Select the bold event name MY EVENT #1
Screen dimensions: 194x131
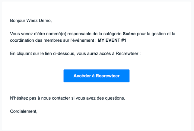pyautogui.click(x=112, y=40)
